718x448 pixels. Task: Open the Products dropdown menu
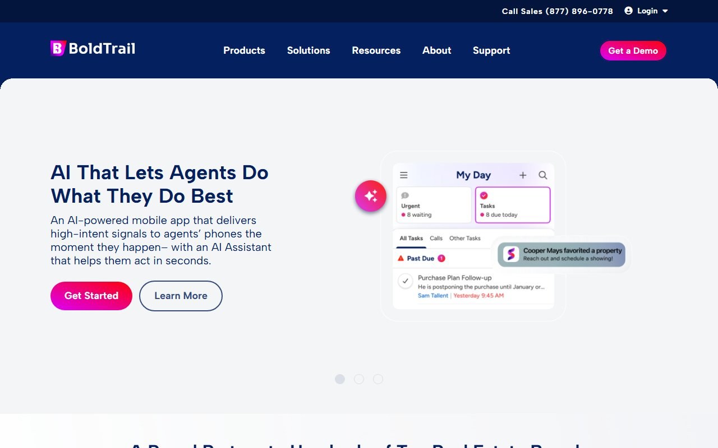pos(244,50)
